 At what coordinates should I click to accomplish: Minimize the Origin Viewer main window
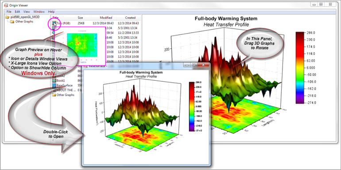pos(314,4)
